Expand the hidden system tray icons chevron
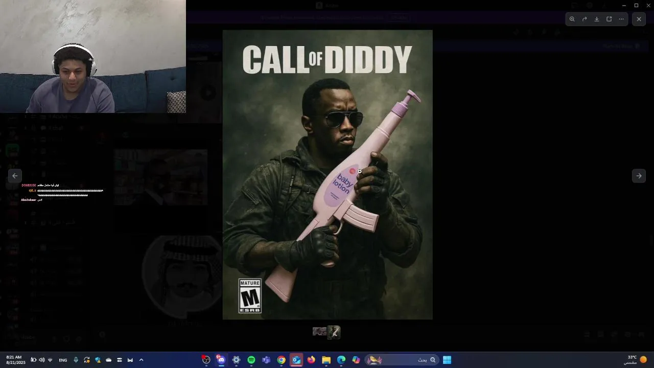654x368 pixels. (x=141, y=360)
